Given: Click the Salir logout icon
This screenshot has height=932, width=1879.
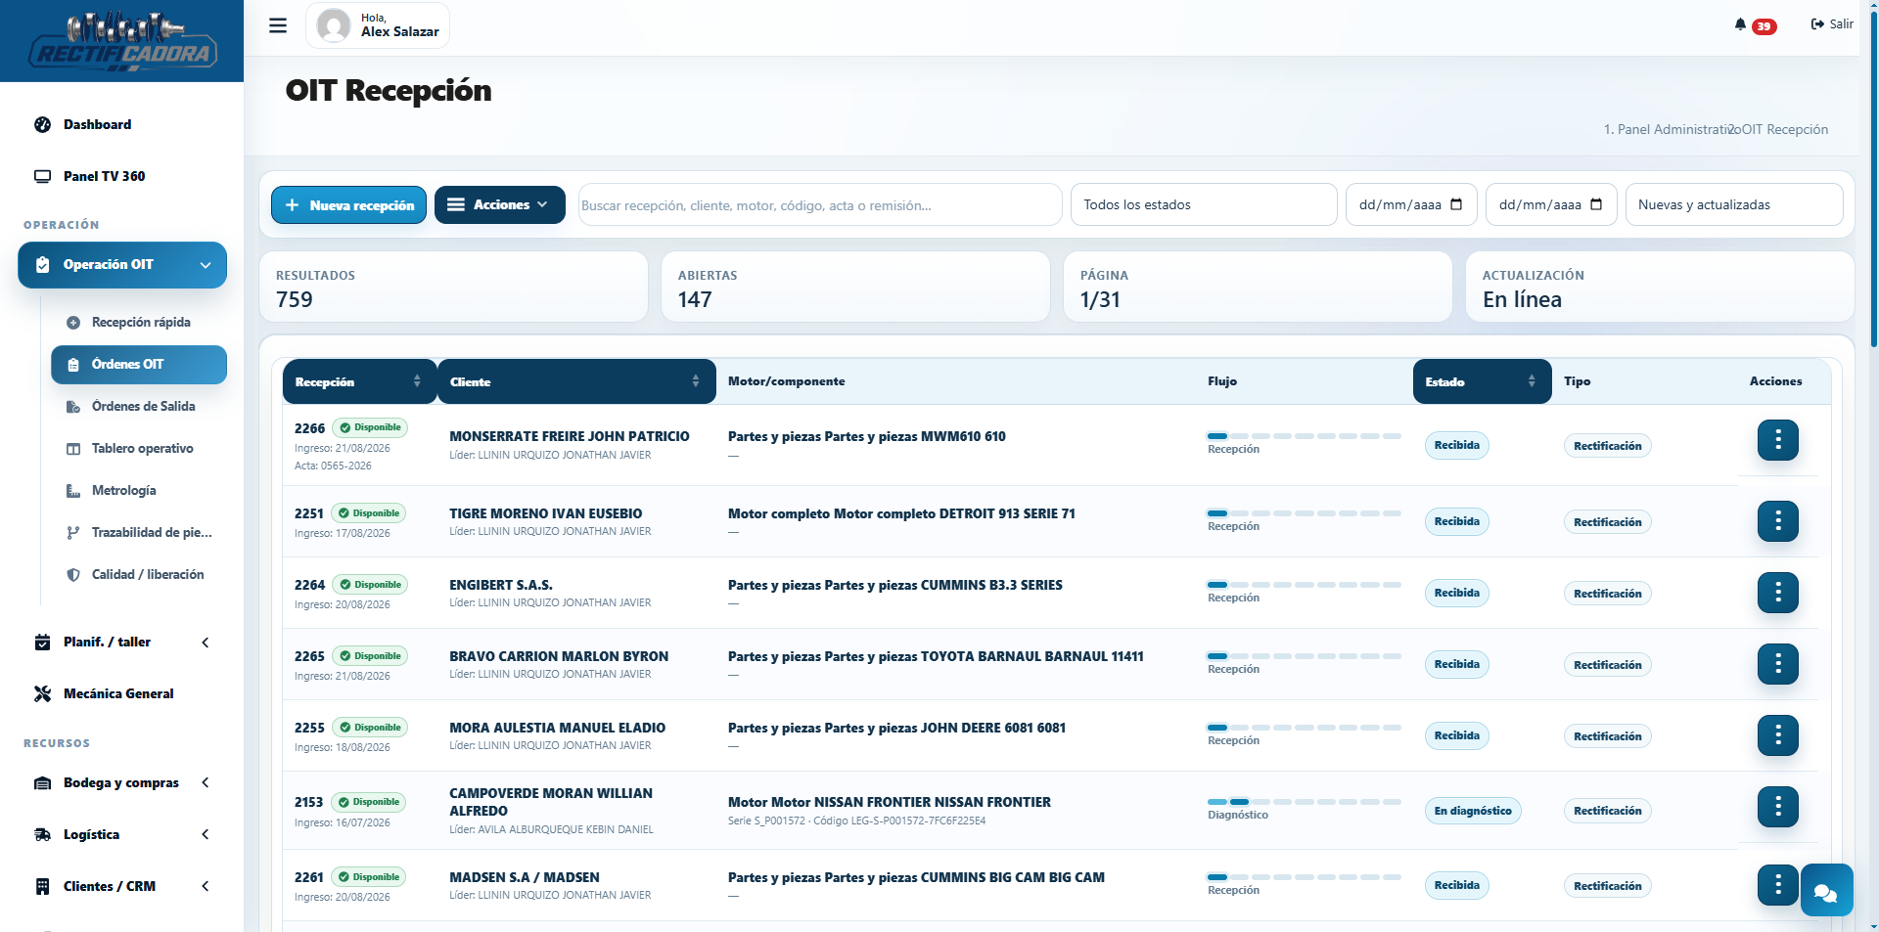Looking at the screenshot, I should (1817, 24).
